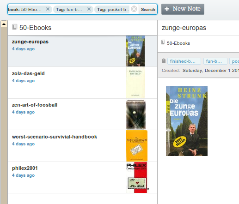
Task: Select the finished-b tag chip
Action: (x=184, y=61)
